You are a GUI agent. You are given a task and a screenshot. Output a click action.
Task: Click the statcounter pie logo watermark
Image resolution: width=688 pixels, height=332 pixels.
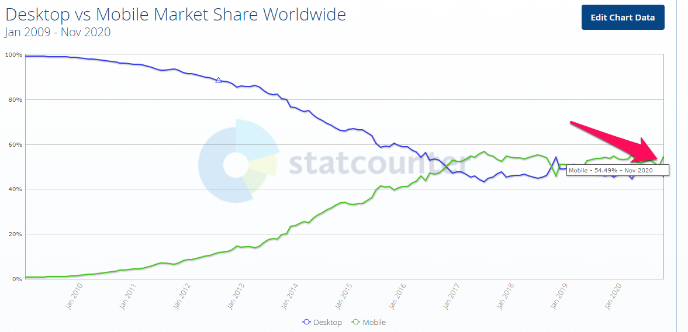coord(238,161)
